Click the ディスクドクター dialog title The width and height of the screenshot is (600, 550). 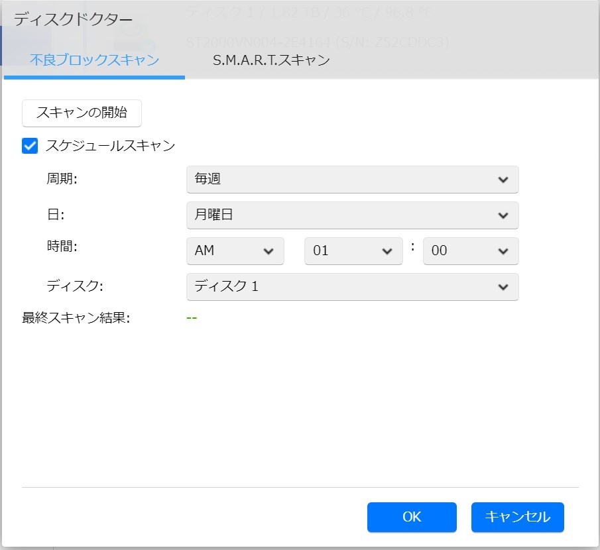73,19
